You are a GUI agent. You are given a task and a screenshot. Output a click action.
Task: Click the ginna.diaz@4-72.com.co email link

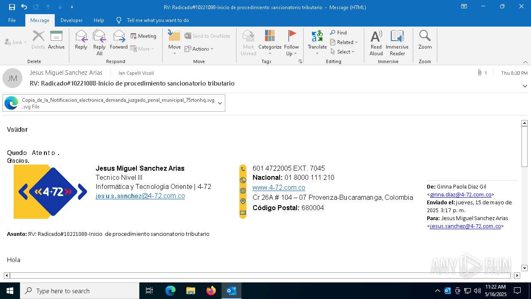click(x=460, y=194)
